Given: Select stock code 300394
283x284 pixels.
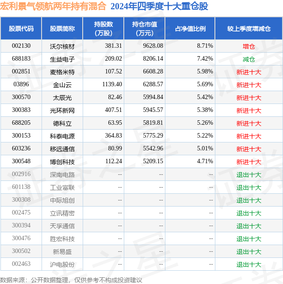Looking at the screenshot, I should coord(21,226).
